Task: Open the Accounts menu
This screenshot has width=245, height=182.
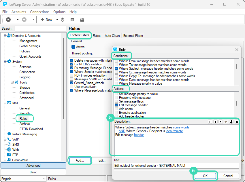Action: pos(19,12)
